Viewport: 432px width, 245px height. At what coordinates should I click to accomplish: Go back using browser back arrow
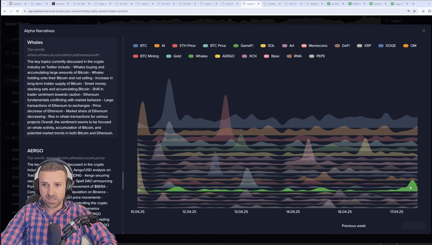(x=5, y=11)
